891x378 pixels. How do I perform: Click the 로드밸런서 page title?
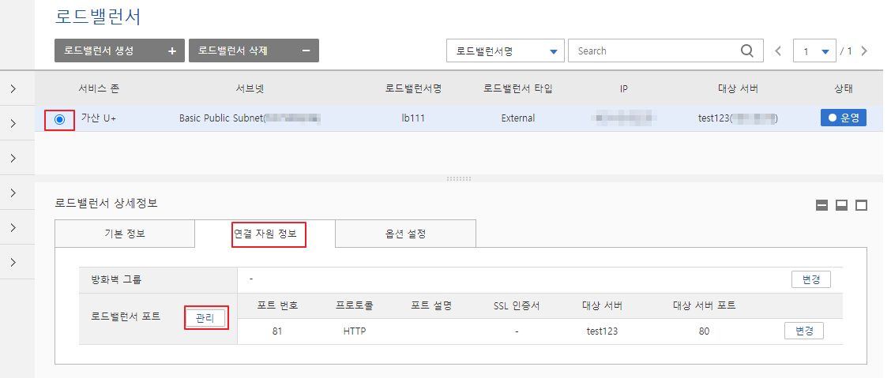point(98,17)
